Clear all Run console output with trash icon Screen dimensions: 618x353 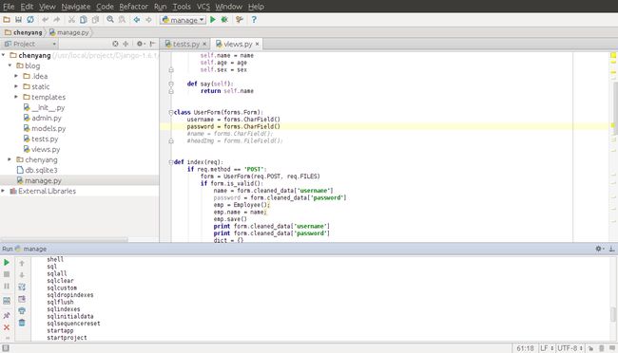[x=22, y=323]
